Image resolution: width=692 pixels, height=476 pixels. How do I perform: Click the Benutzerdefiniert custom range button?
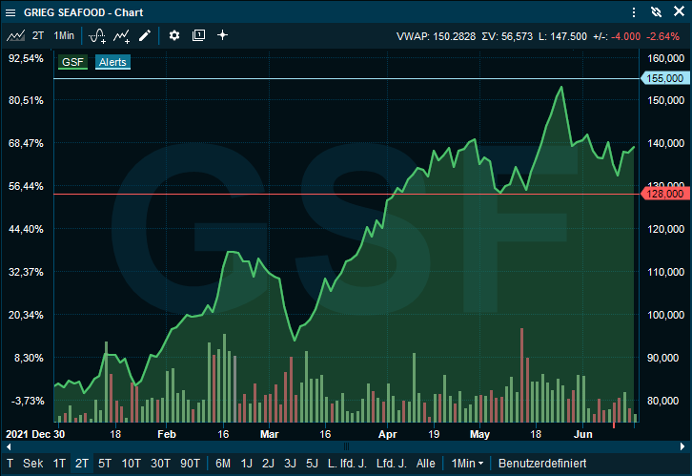(x=543, y=463)
